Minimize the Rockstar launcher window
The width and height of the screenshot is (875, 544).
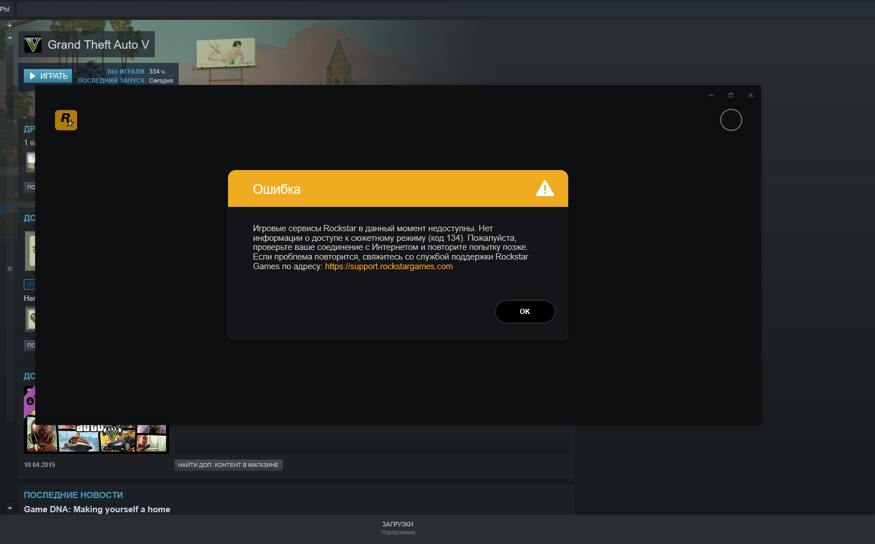pyautogui.click(x=711, y=95)
